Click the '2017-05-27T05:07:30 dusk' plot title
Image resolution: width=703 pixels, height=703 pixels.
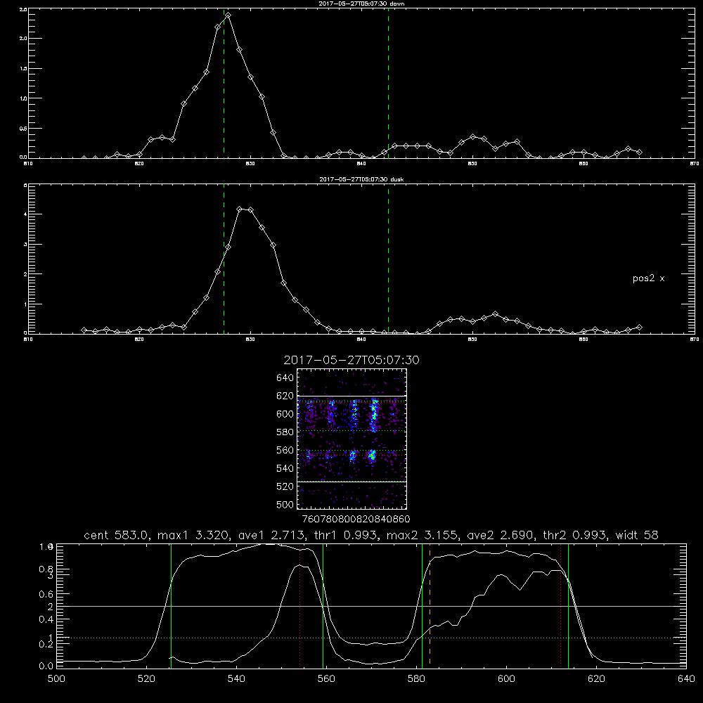(361, 179)
